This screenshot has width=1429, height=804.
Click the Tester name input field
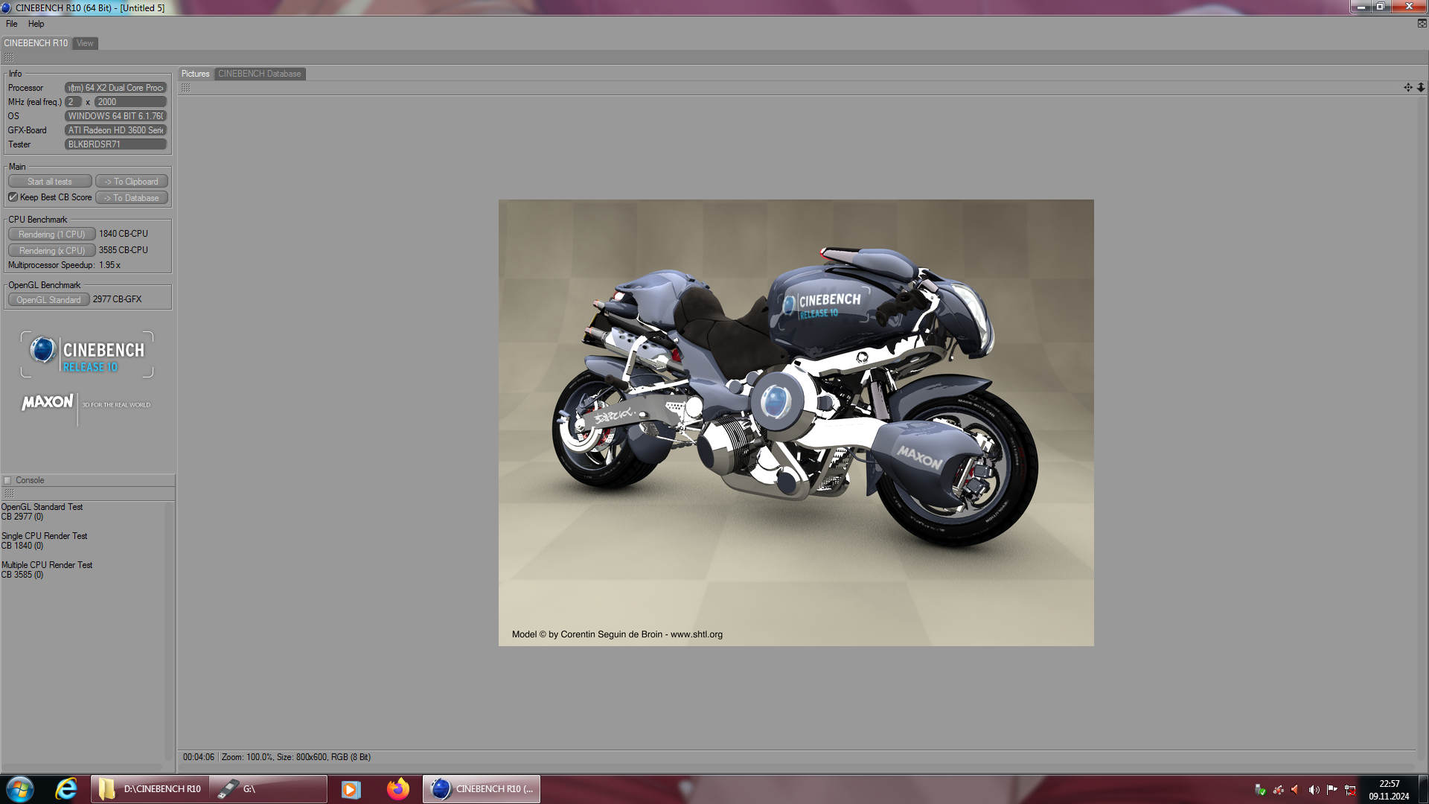(x=115, y=144)
